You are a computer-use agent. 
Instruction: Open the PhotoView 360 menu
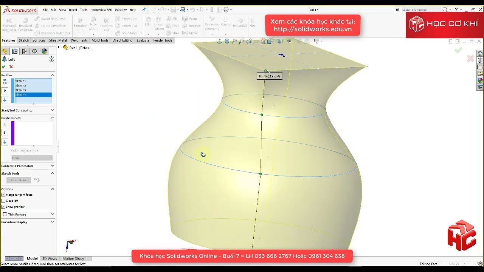point(101,10)
